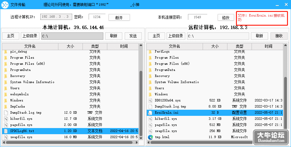
Task: Click the 1.20 KB size cell
Action: click(x=70, y=131)
